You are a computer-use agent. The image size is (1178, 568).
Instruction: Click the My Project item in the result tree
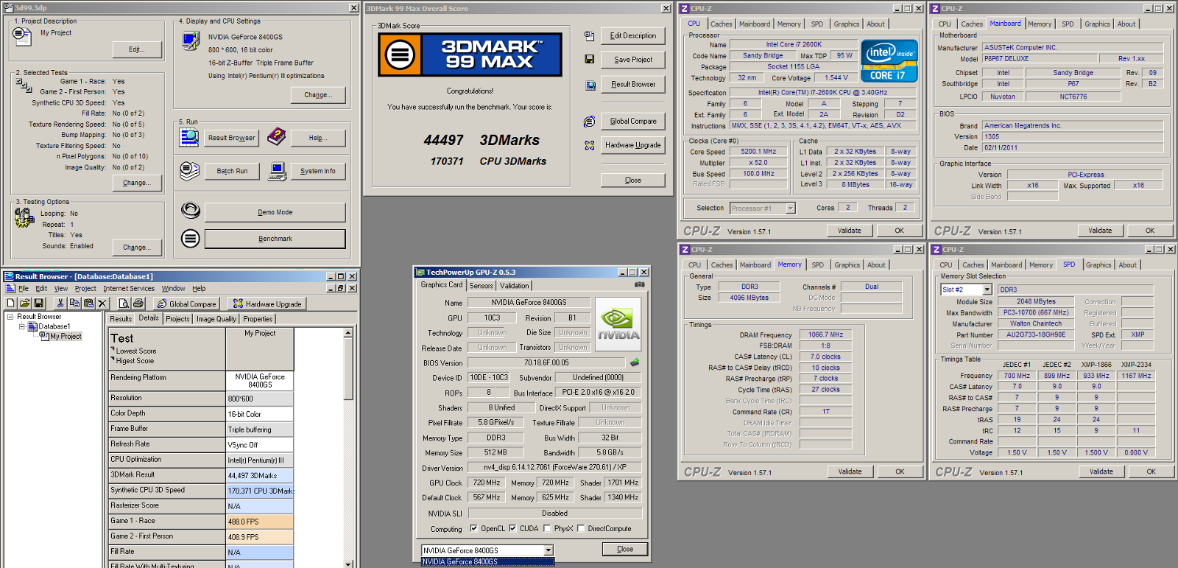(x=65, y=336)
